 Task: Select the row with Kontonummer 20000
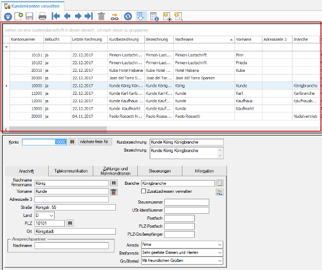pyautogui.click(x=164, y=116)
